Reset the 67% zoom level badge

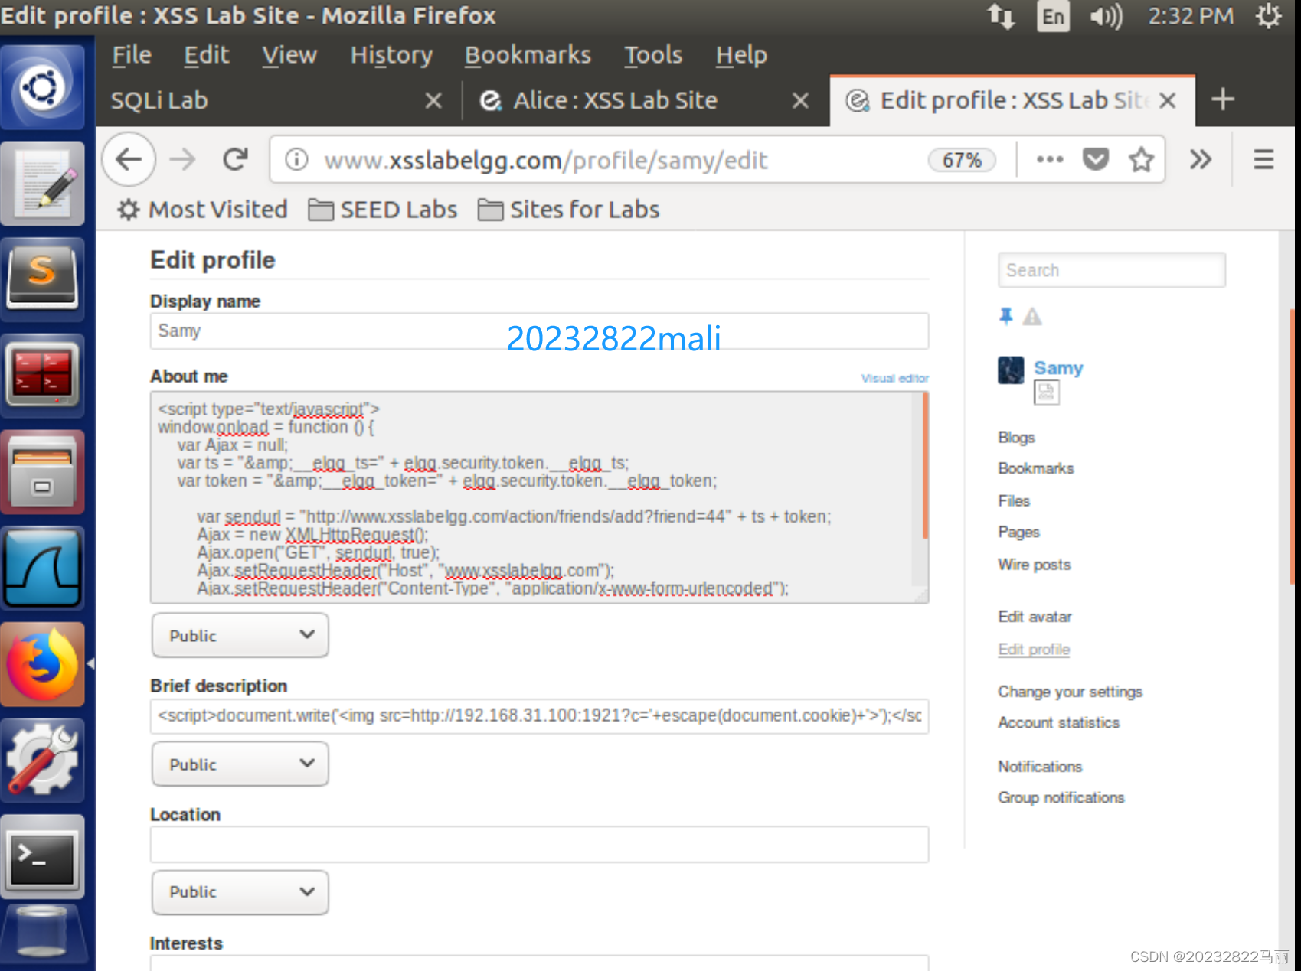point(962,160)
